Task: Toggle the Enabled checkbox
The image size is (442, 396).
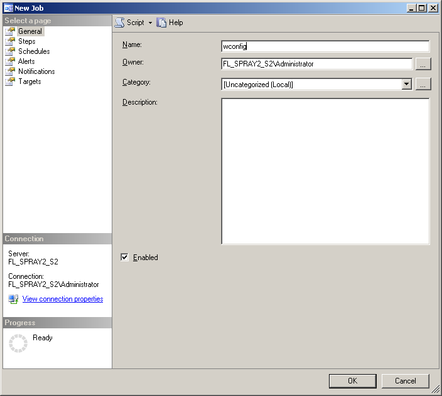Action: click(x=124, y=257)
